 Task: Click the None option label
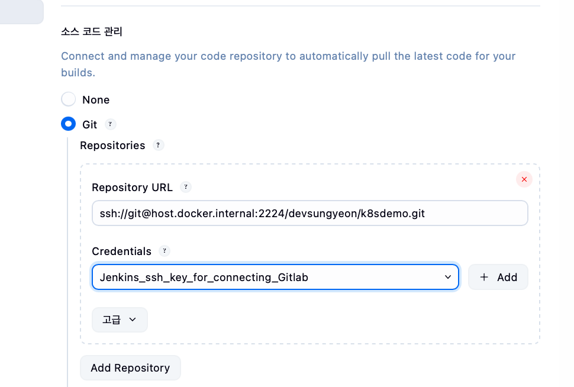96,100
